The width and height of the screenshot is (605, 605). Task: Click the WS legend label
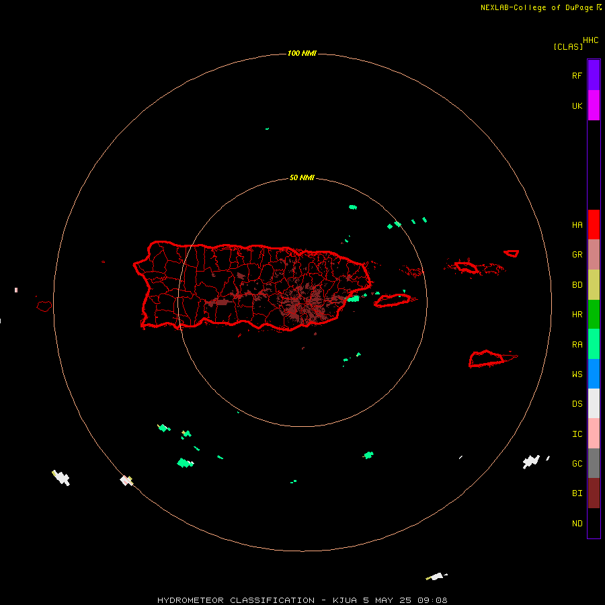pos(577,374)
